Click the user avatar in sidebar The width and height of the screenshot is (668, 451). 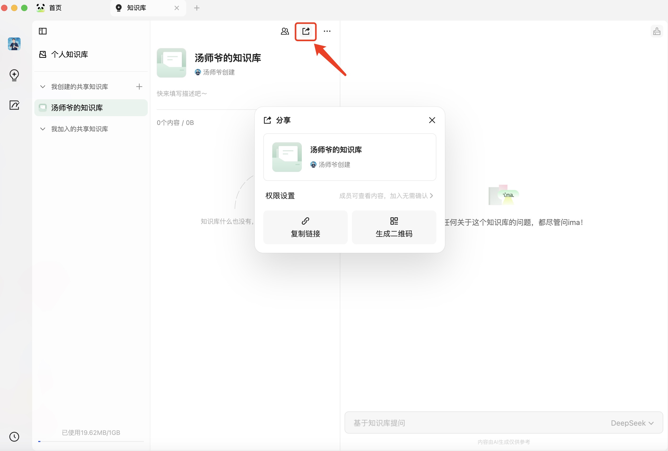14,44
